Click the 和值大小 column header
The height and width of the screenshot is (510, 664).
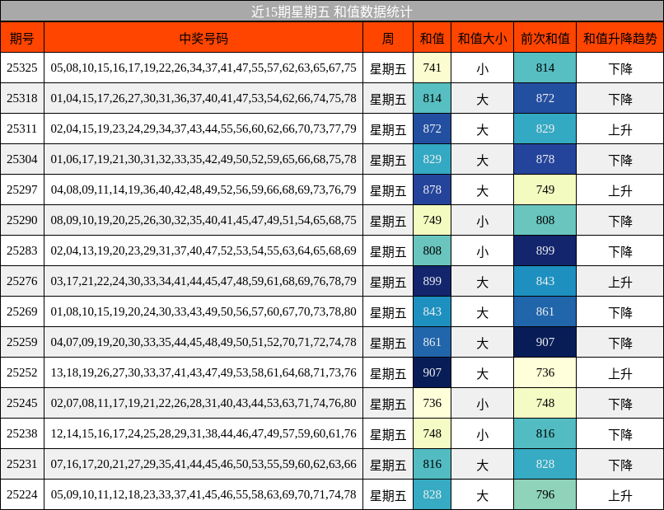click(x=483, y=37)
